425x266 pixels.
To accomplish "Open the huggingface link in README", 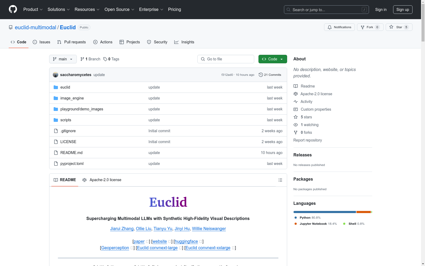I will click(x=186, y=242).
